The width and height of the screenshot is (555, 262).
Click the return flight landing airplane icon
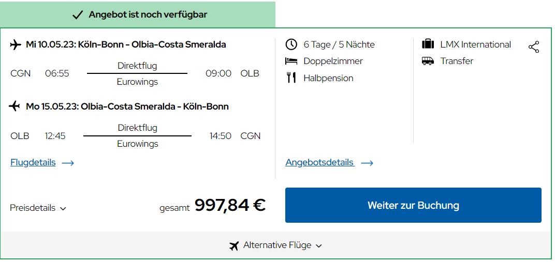[15, 106]
